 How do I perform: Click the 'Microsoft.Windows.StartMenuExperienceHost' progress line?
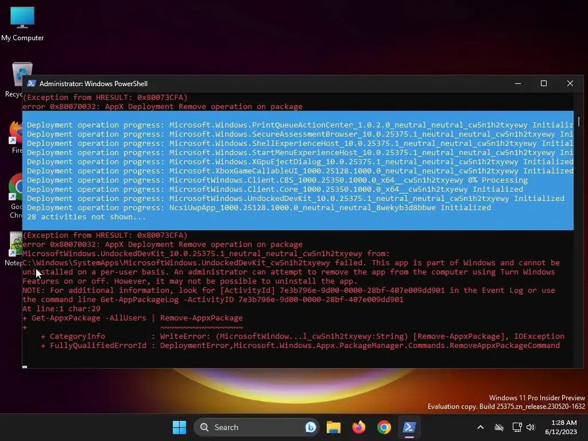click(300, 153)
